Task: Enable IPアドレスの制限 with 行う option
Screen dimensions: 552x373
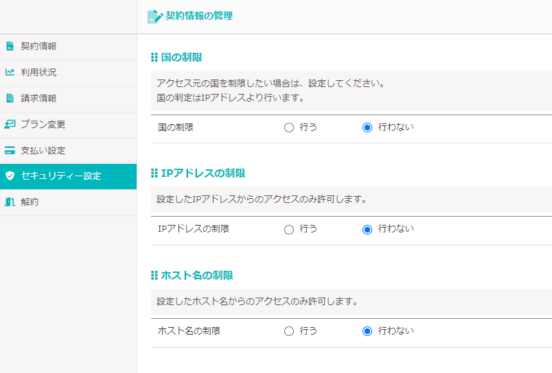Action: tap(289, 230)
